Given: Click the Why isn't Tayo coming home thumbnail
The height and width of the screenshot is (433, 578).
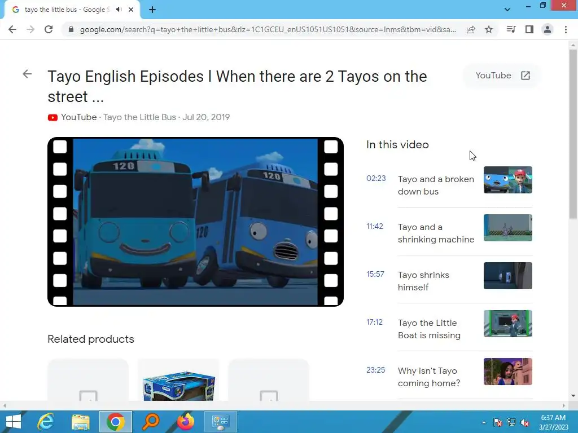Looking at the screenshot, I should click(x=507, y=371).
